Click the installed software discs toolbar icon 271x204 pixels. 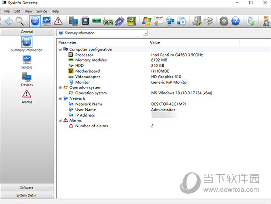click(x=182, y=21)
